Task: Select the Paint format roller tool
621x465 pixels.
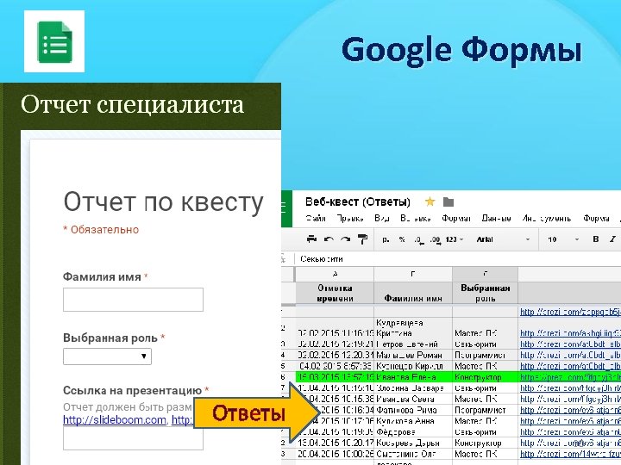Action: click(362, 239)
